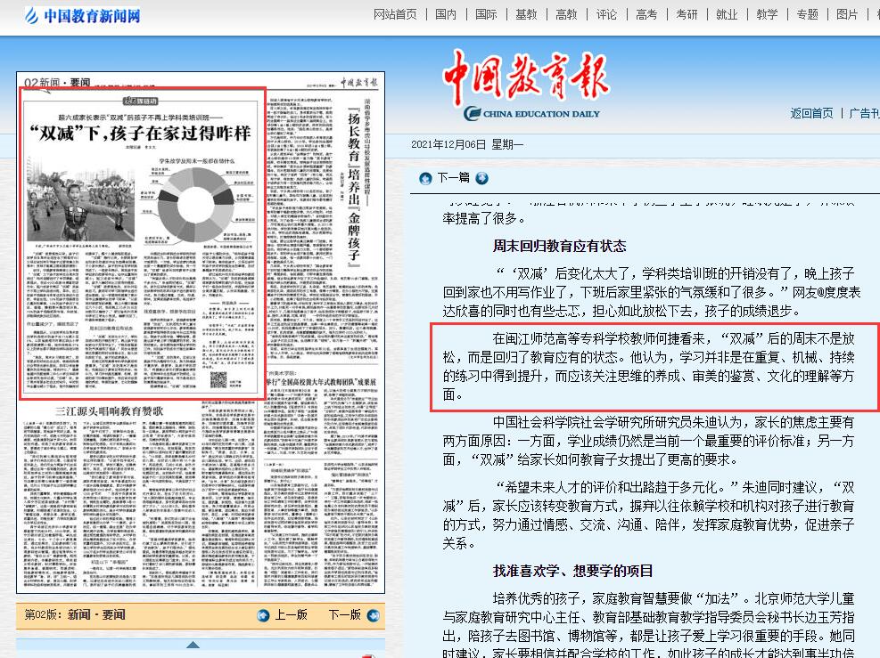
Task: Open the 全国高校黄大年式教师团队 article in preview
Action: (321, 382)
